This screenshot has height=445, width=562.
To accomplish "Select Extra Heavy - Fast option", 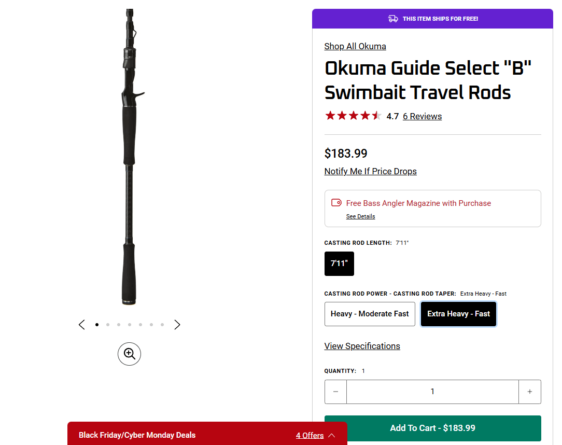I will tap(458, 314).
